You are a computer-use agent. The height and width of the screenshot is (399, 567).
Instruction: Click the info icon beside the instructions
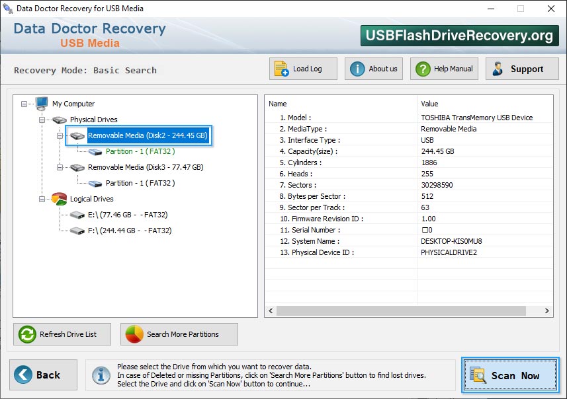(101, 375)
